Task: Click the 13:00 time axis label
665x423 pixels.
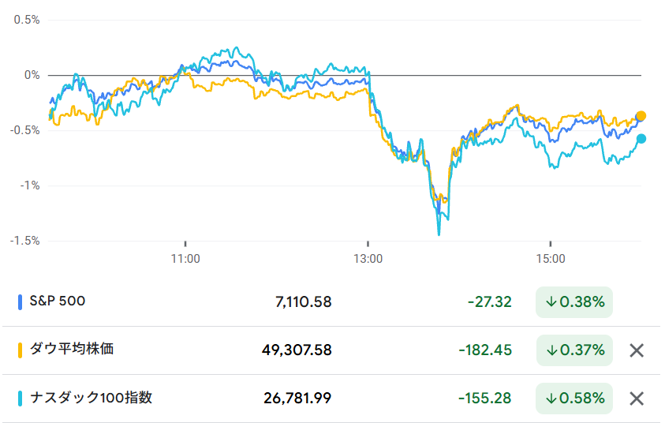Action: (x=368, y=258)
